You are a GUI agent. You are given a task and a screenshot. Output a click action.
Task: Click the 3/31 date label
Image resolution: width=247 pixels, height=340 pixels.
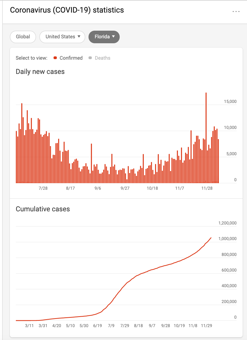click(43, 326)
